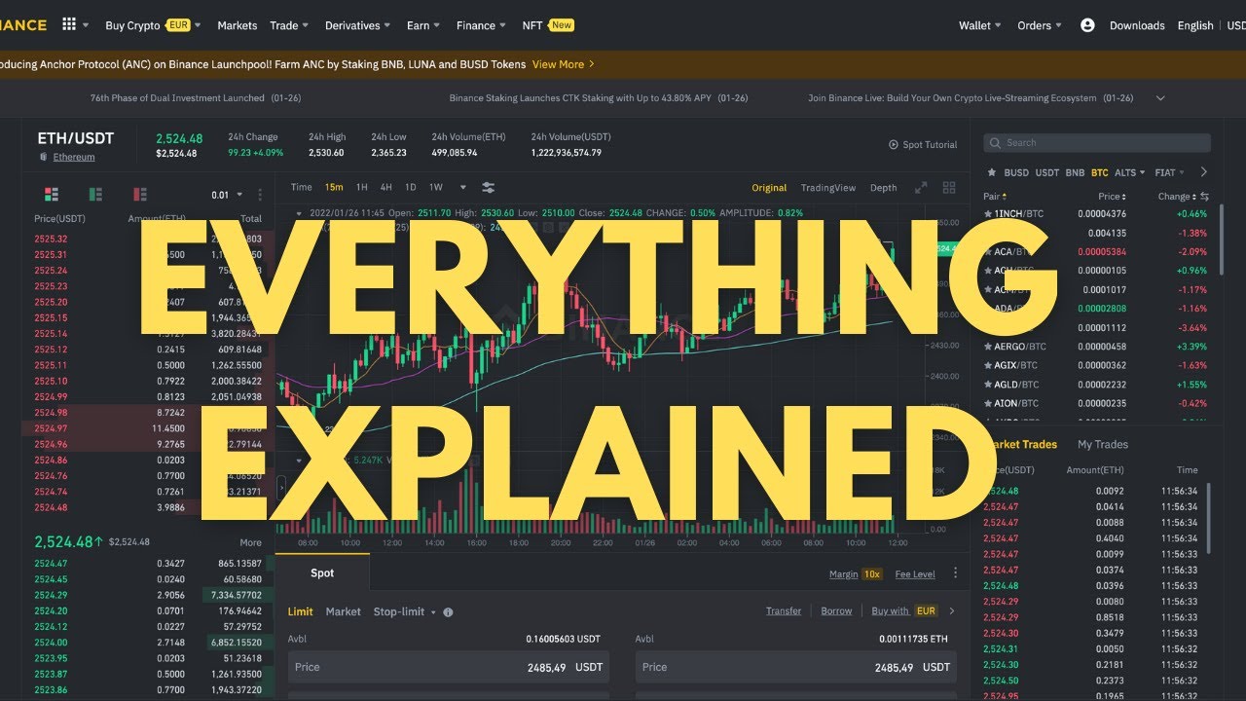Select the 4H chart interval
Screen dimensions: 1246x701
[x=386, y=187]
